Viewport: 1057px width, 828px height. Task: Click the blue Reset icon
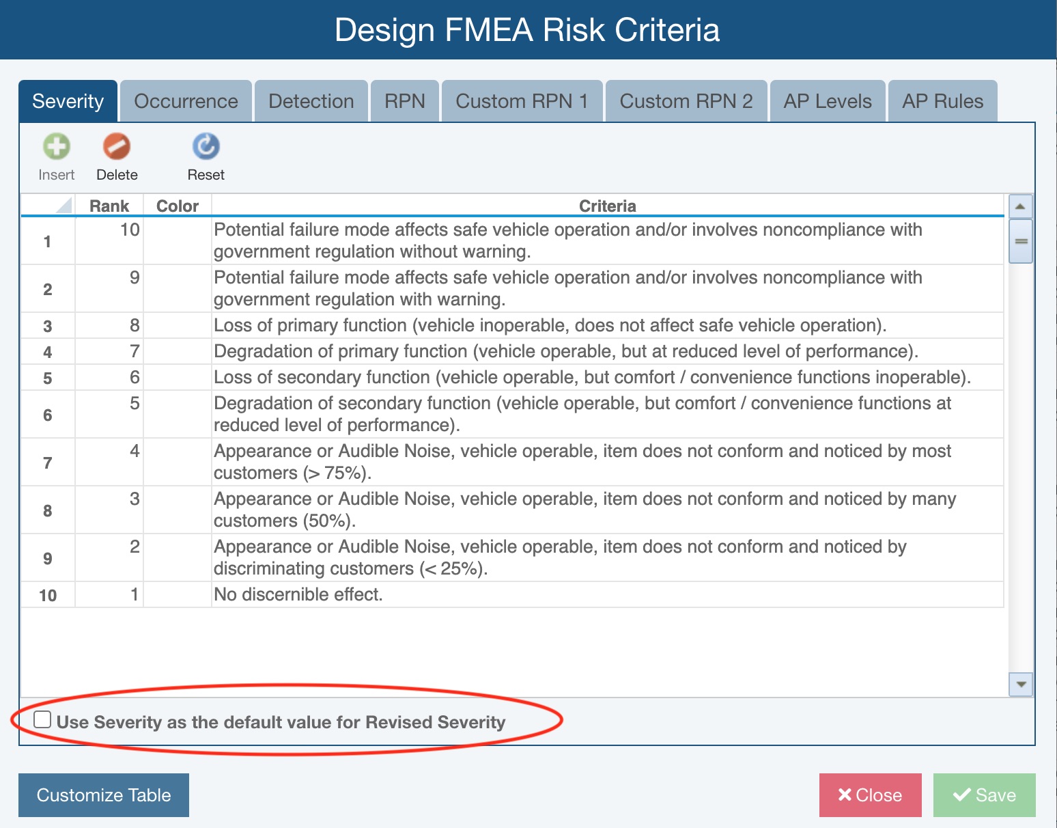[206, 147]
